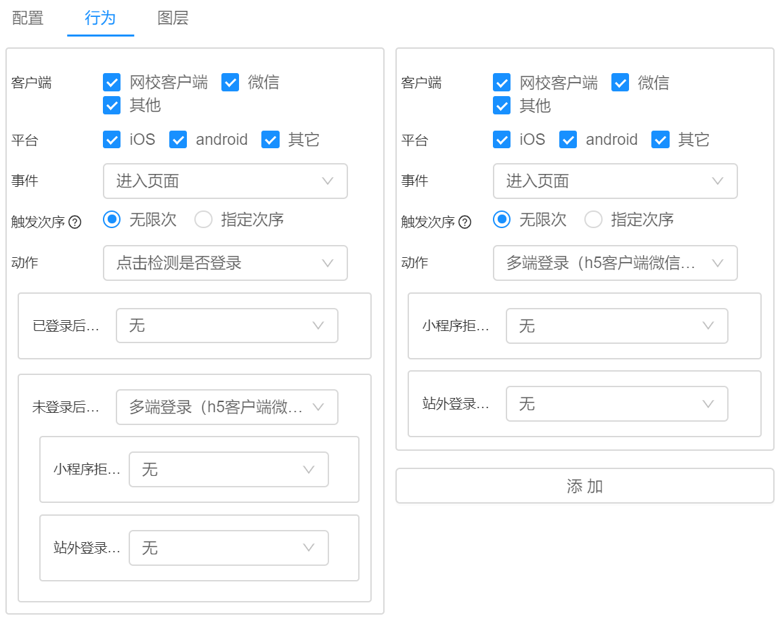Select 指定次序 radio in the right panel
Screen dimensions: 780x620
pos(593,219)
